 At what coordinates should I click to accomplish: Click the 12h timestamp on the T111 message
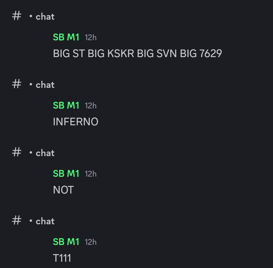[x=90, y=242]
